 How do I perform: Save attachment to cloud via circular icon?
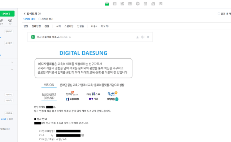(143, 37)
